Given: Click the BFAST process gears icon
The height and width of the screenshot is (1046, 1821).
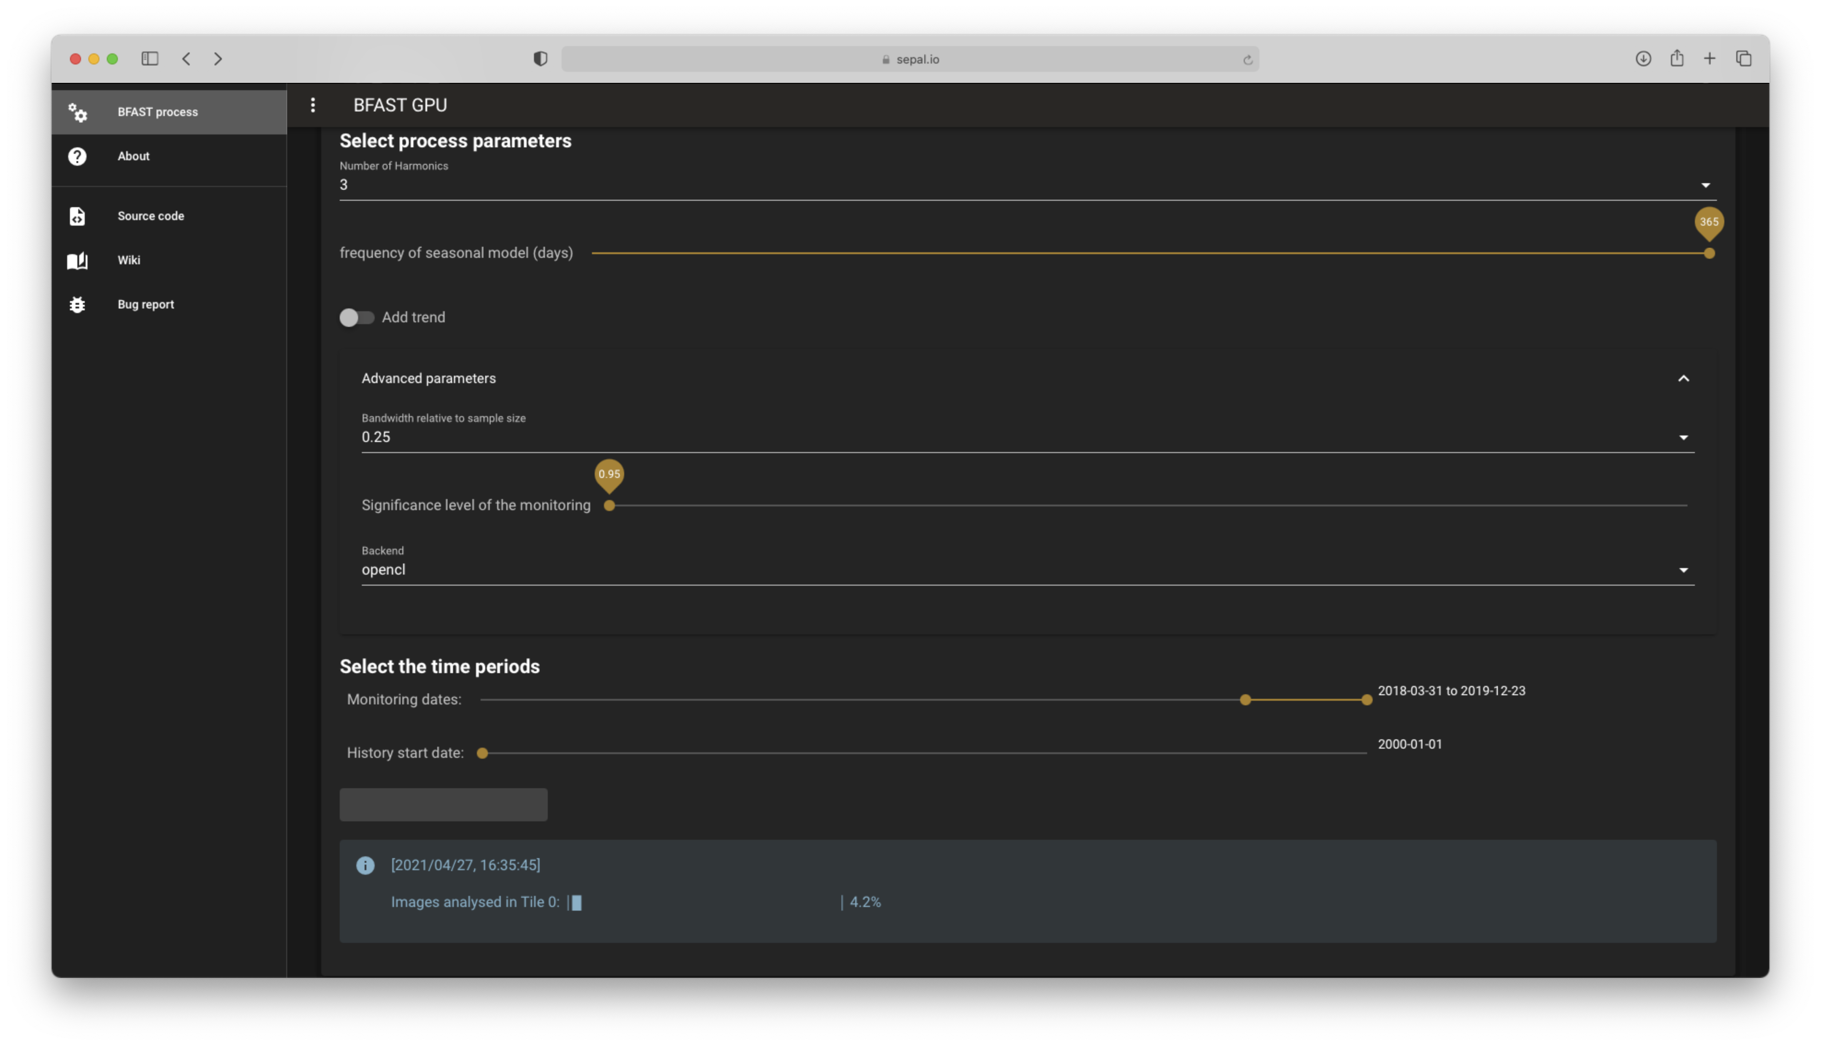Looking at the screenshot, I should (x=77, y=112).
